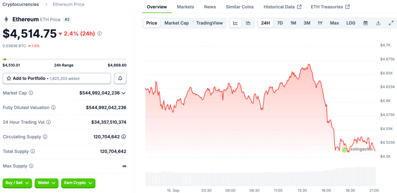Switch to line chart view icon
The height and width of the screenshot is (193, 397).
coord(235,23)
